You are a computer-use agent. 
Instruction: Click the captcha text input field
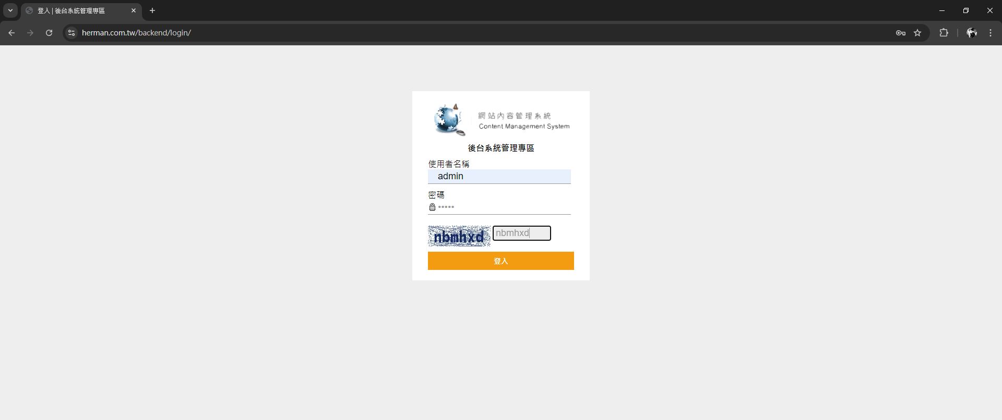pyautogui.click(x=522, y=233)
